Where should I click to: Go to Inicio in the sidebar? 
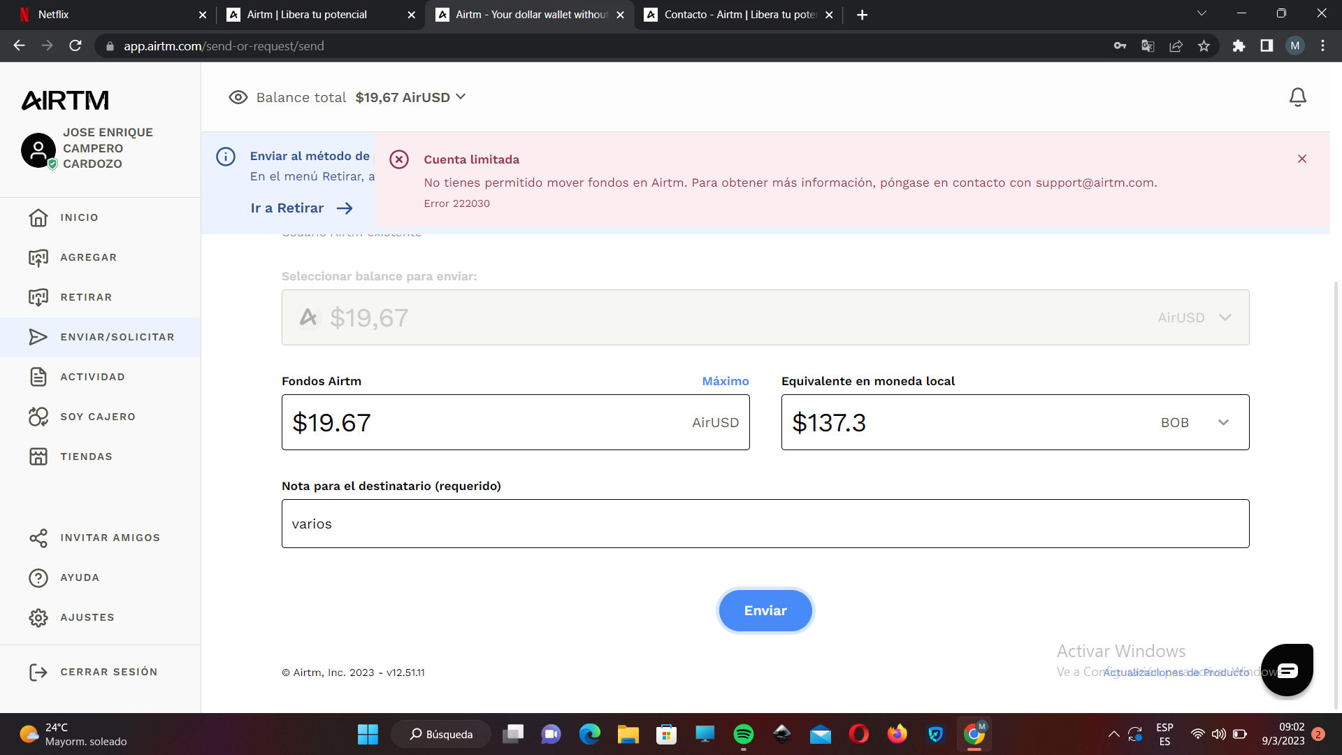(x=79, y=217)
